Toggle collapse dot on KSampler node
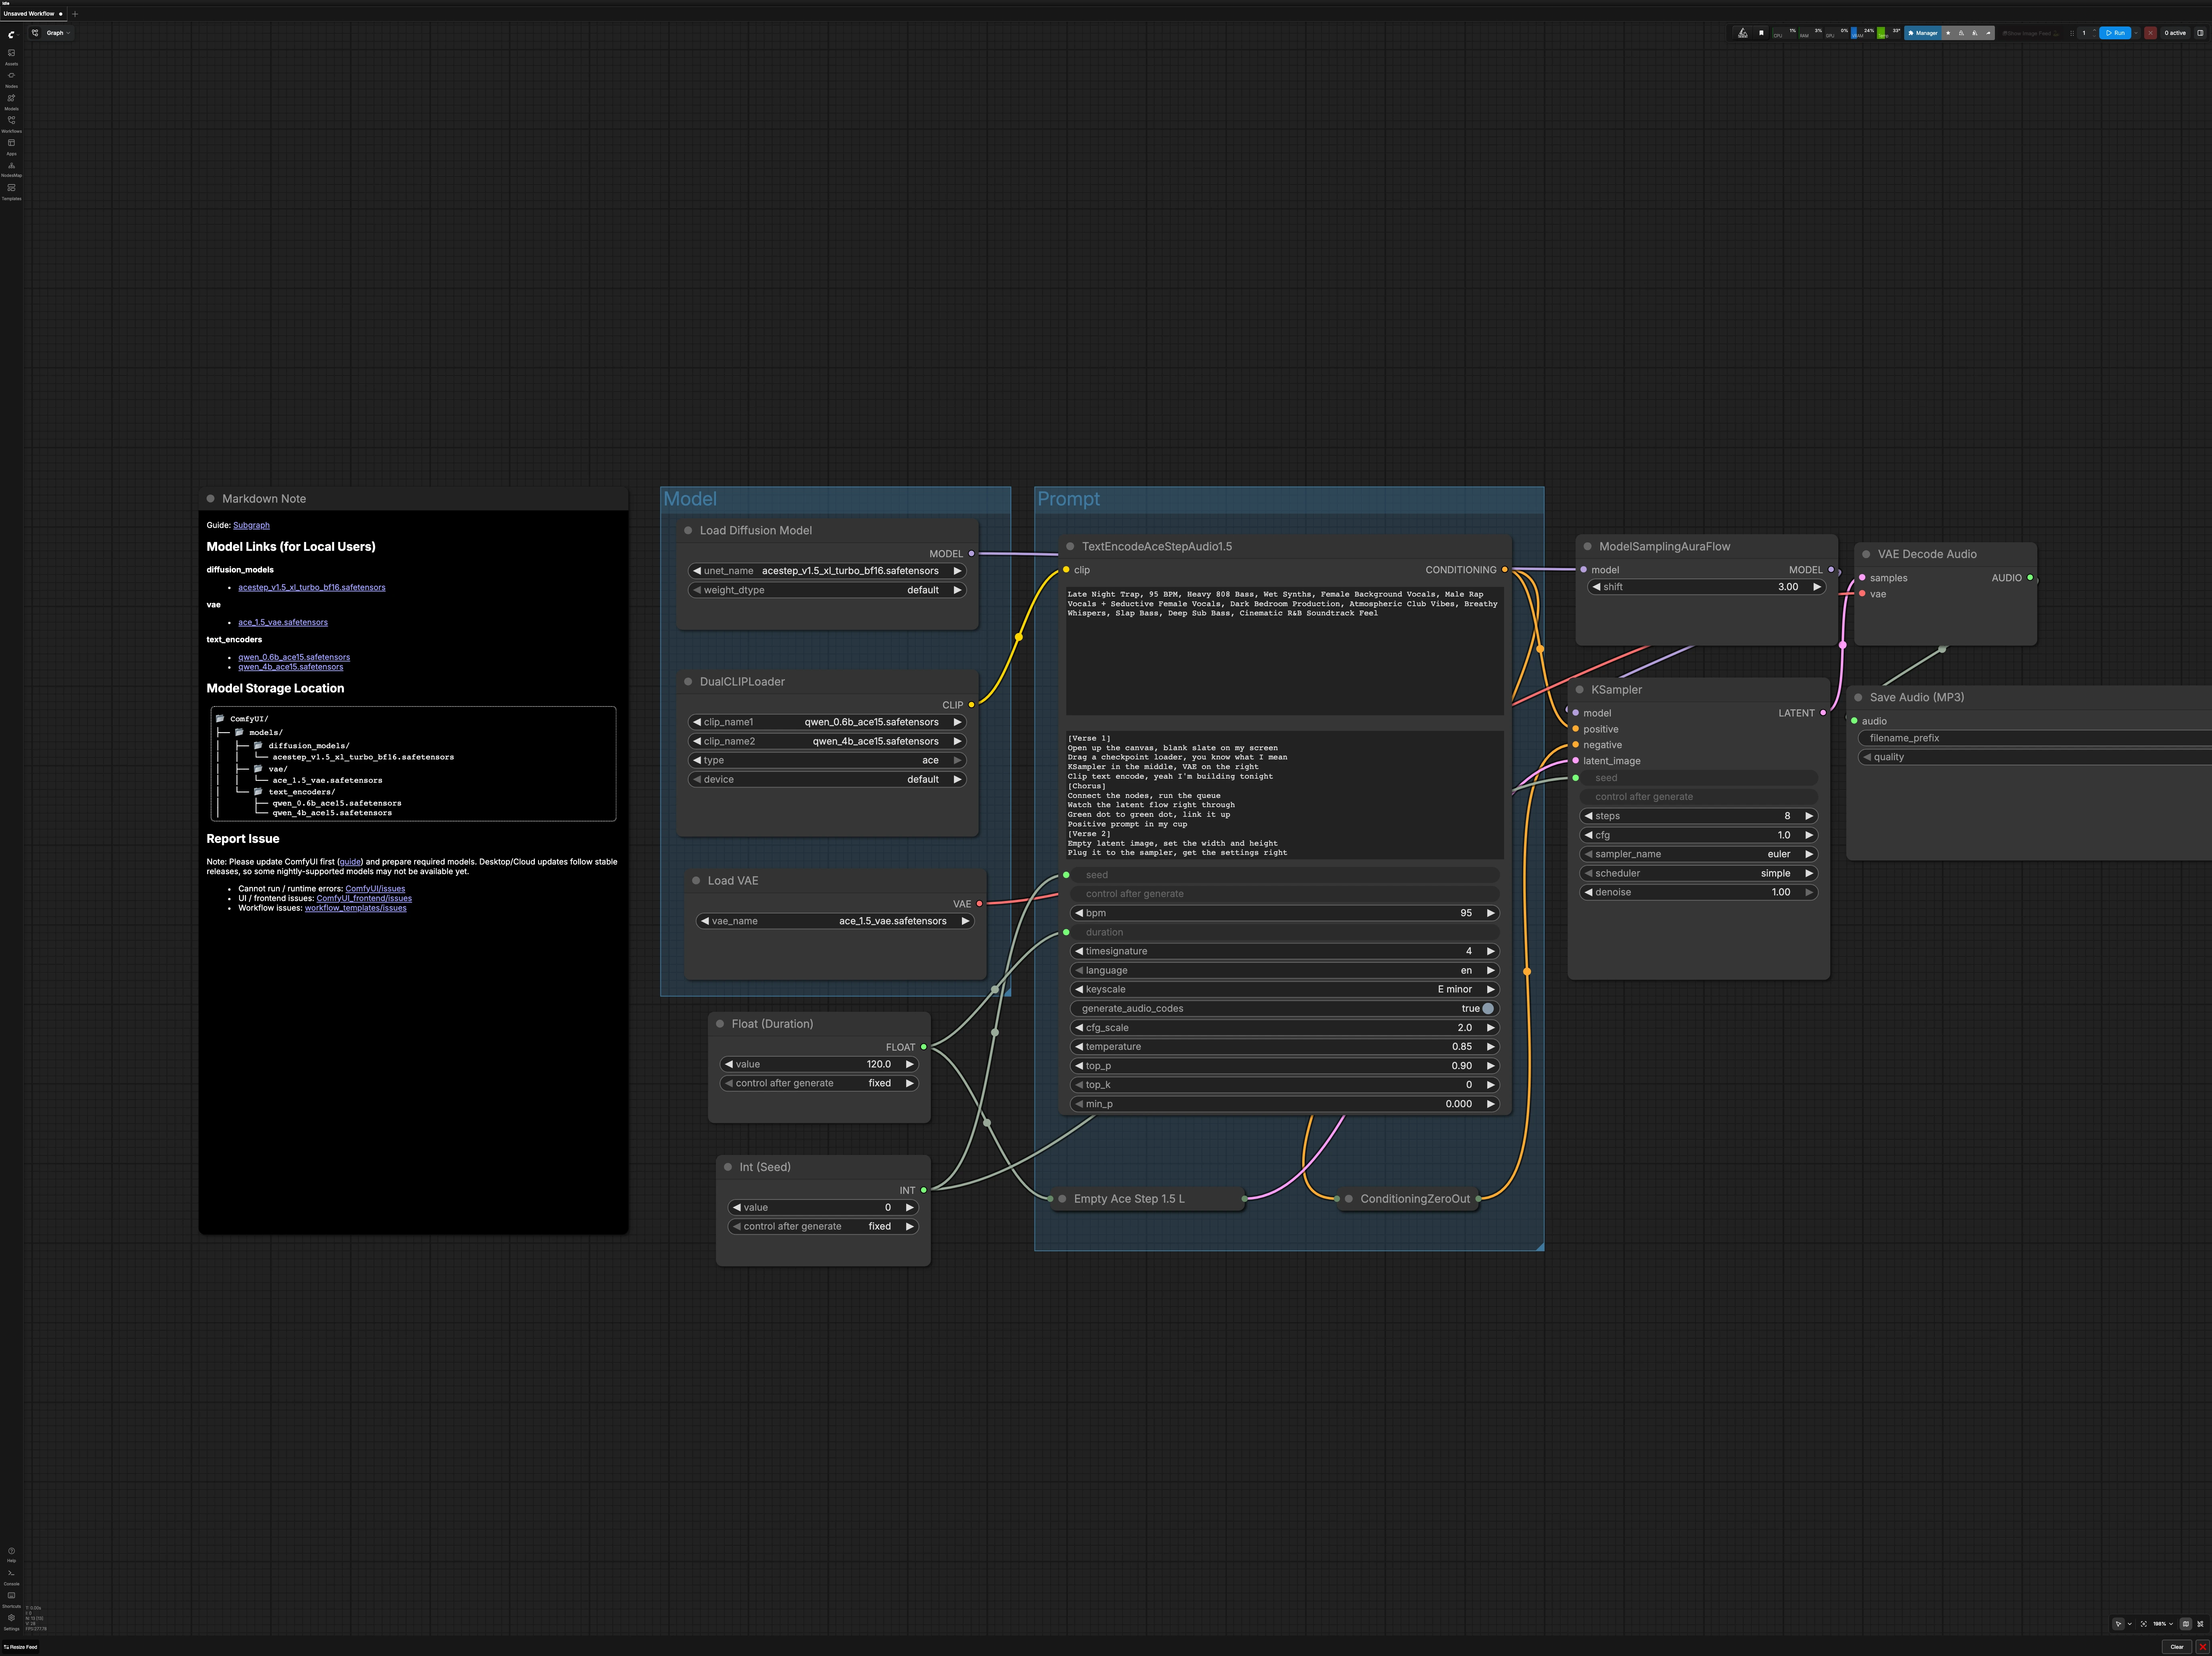Viewport: 2212px width, 1656px height. (x=1580, y=690)
